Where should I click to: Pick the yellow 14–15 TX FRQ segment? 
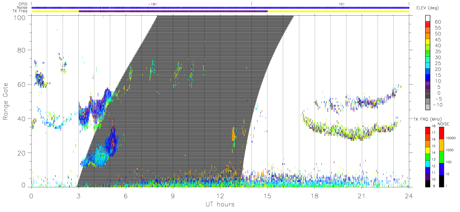pyautogui.click(x=428, y=150)
